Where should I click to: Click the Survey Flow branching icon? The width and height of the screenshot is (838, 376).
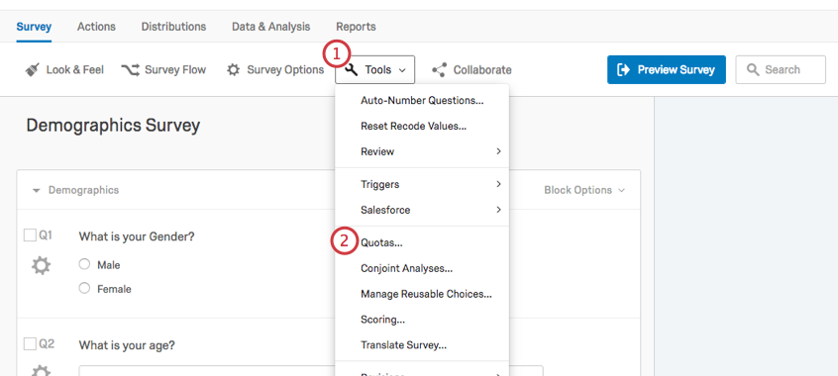[x=131, y=70]
